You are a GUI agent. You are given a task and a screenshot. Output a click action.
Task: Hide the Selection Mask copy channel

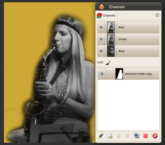pyautogui.click(x=102, y=74)
